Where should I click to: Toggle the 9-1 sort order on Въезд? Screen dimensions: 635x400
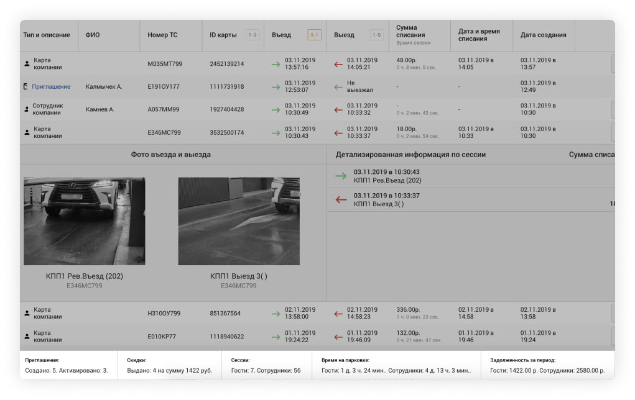coord(314,35)
